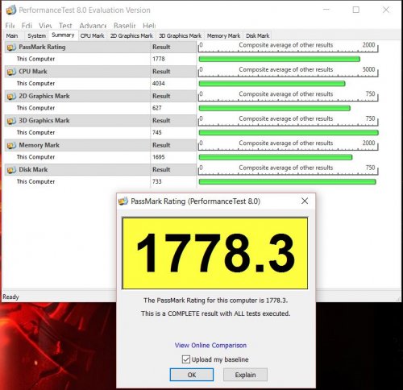
Task: Click the Disk Mark green result bar
Action: click(x=287, y=182)
